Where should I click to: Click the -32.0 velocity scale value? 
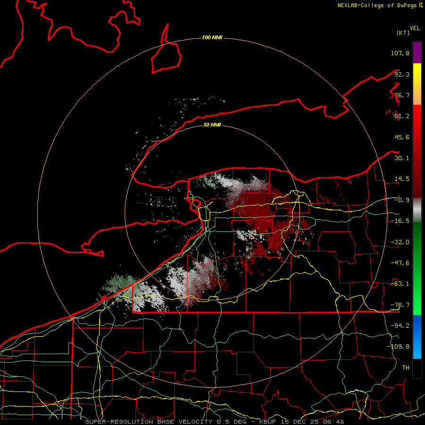(400, 242)
